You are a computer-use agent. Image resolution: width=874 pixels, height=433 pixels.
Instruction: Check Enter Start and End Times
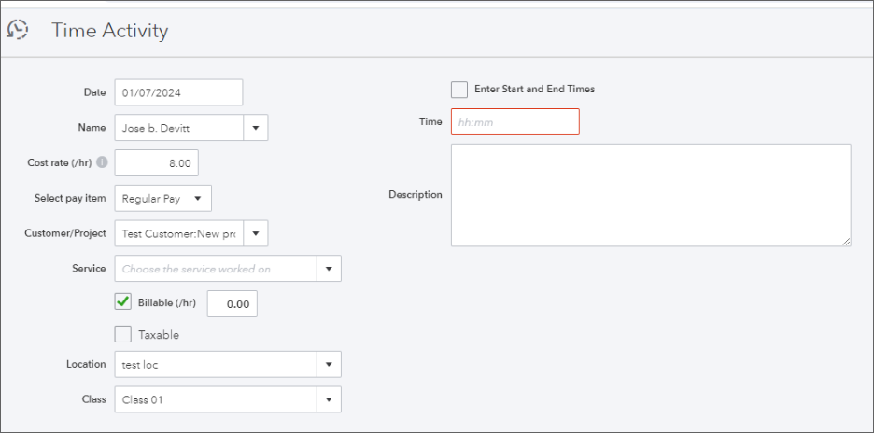[x=459, y=90]
